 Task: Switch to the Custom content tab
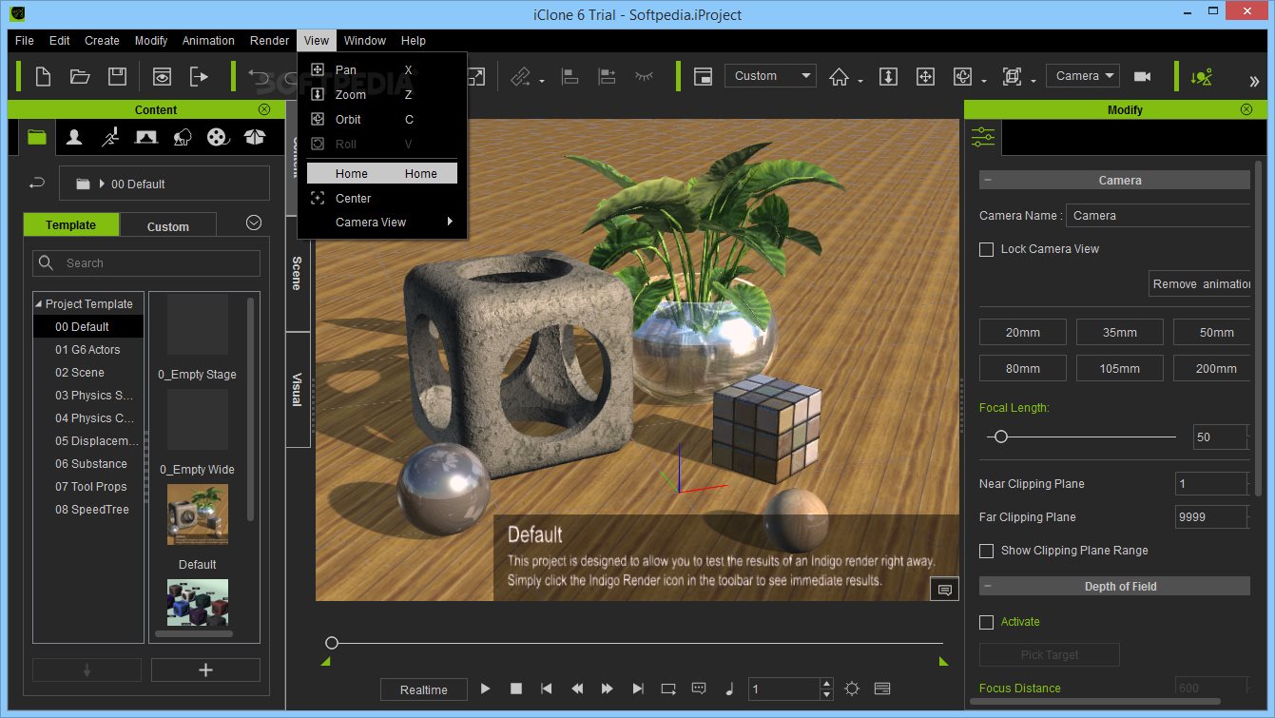(168, 226)
